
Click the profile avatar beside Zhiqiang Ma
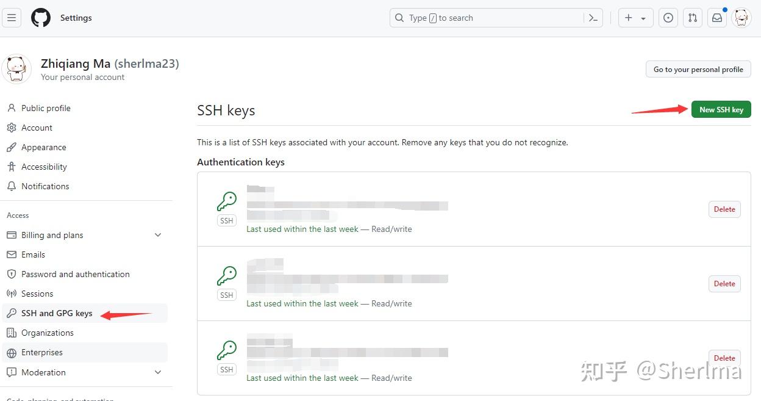[x=17, y=69]
